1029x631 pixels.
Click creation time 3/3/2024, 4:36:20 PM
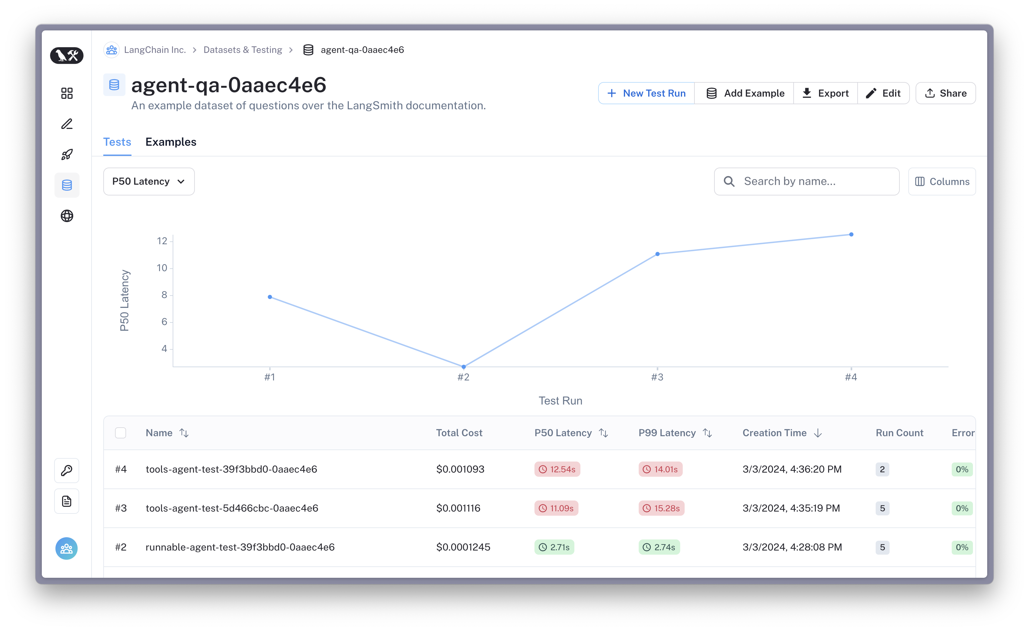tap(792, 469)
